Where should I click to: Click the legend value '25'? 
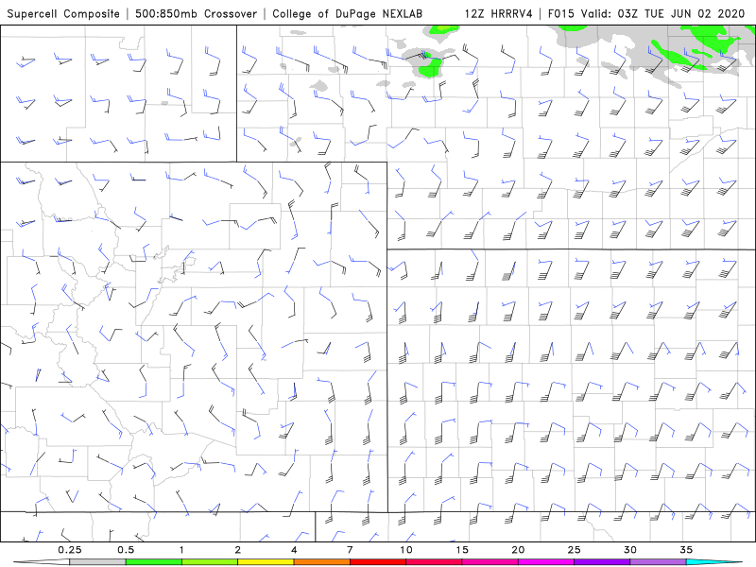[x=575, y=550]
